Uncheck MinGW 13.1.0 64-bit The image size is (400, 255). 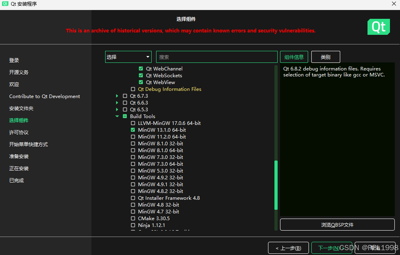[133, 130]
